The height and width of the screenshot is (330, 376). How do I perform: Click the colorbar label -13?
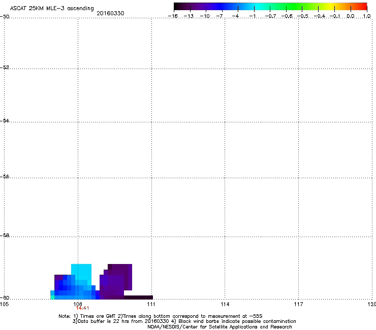[189, 16]
